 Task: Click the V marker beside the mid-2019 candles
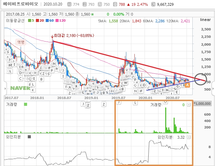pos(127,70)
